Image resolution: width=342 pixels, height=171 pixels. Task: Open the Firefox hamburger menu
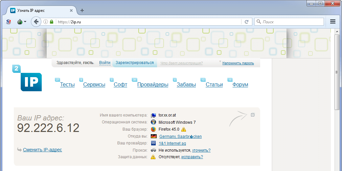pyautogui.click(x=332, y=22)
